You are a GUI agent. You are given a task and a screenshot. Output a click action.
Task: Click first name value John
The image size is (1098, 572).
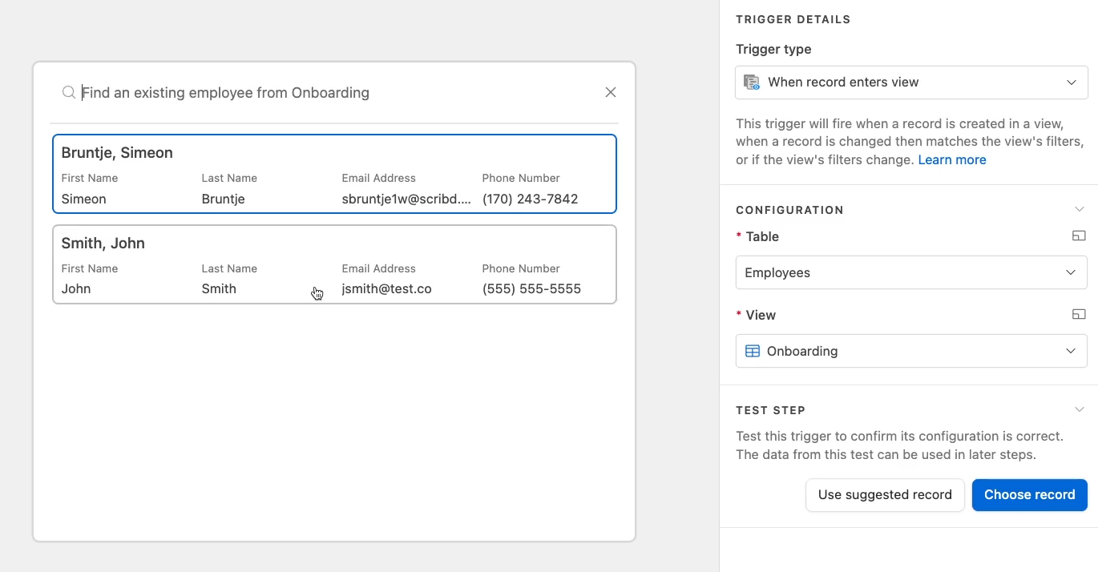tap(76, 289)
